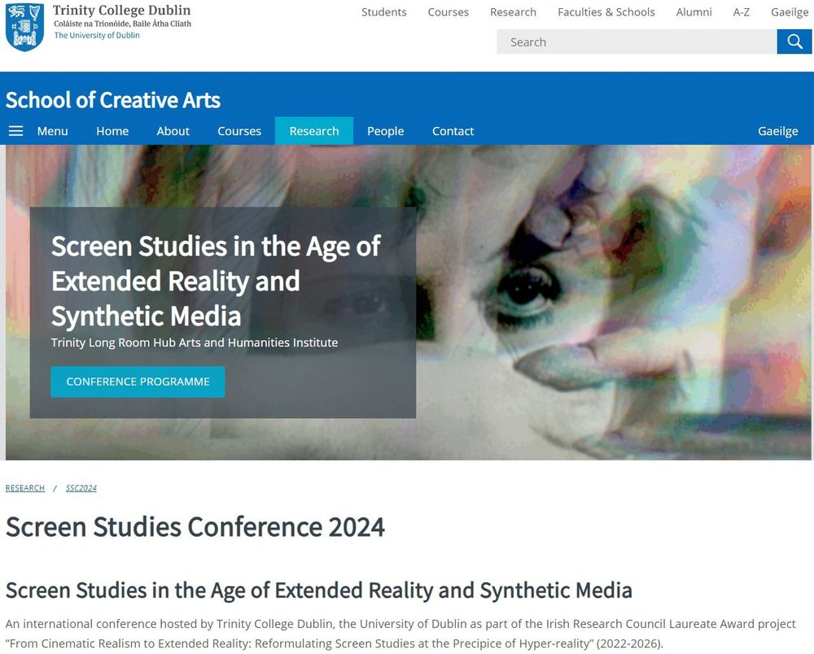The width and height of the screenshot is (814, 654).
Task: Click the Menu label in the blue bar
Action: pyautogui.click(x=52, y=131)
